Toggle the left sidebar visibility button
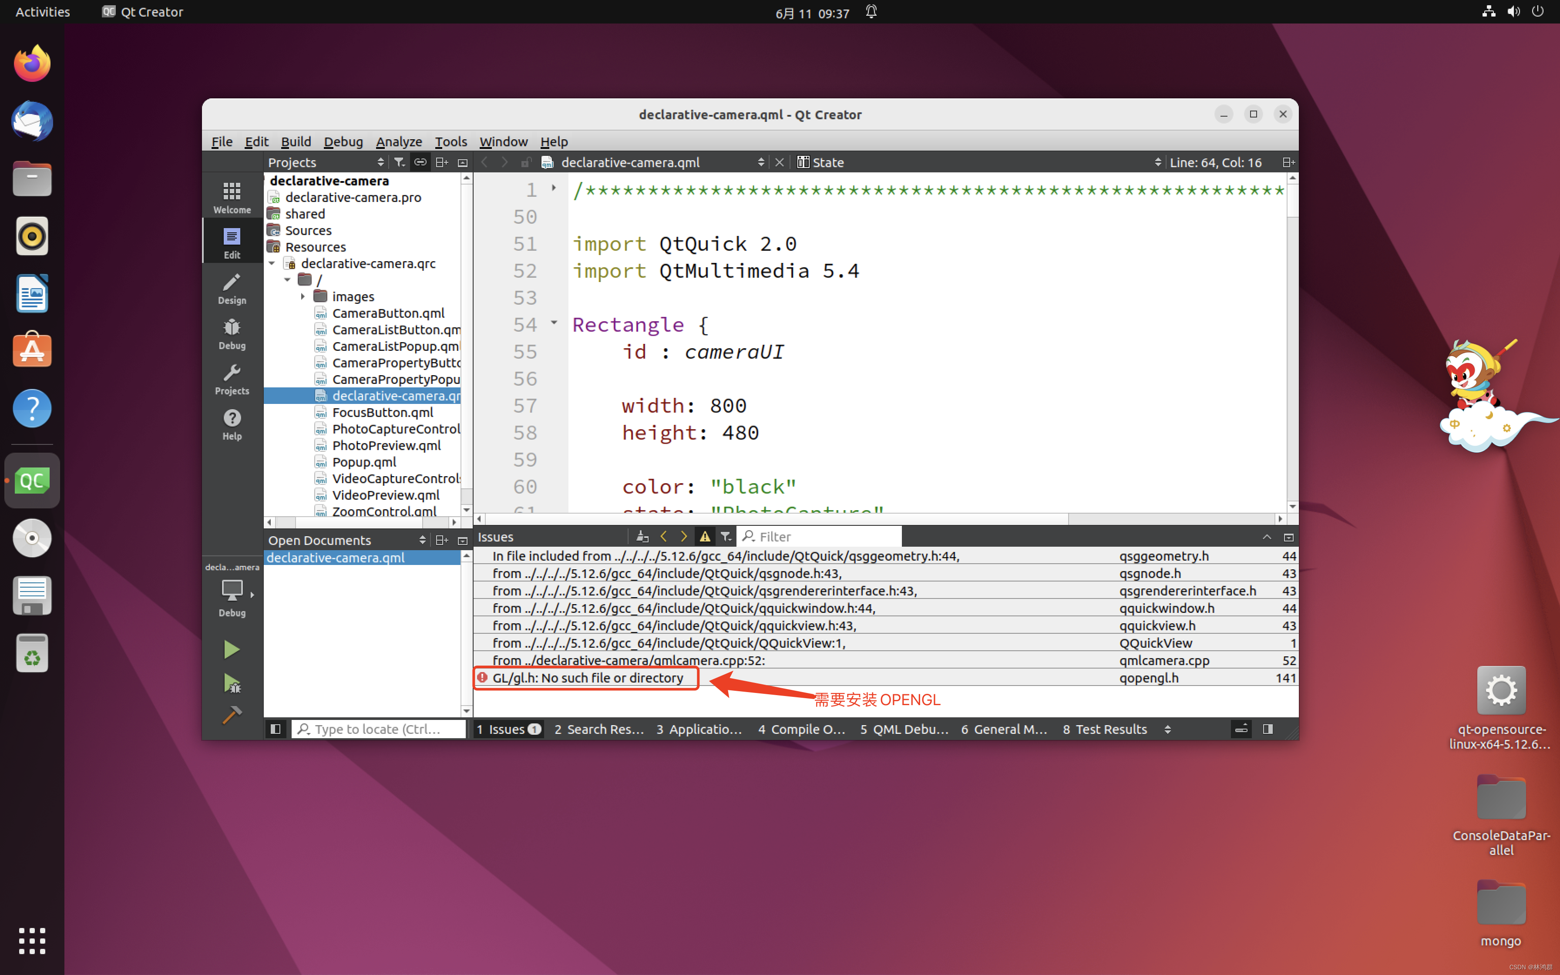 [275, 730]
